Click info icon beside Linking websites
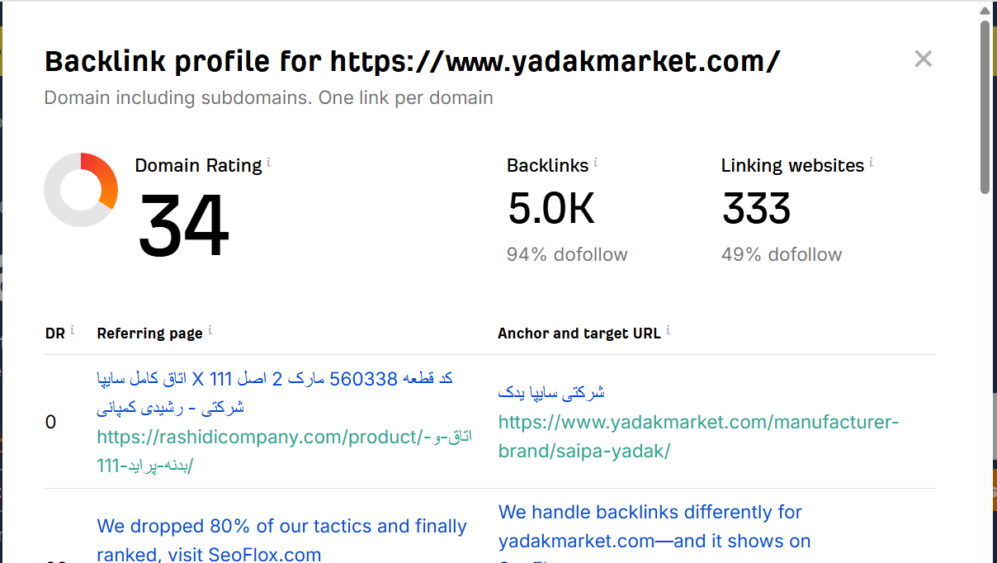Image resolution: width=997 pixels, height=563 pixels. coord(872,163)
